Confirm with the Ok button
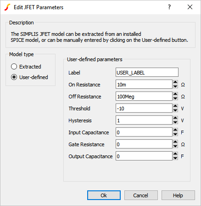201x206 pixels. pos(104,195)
